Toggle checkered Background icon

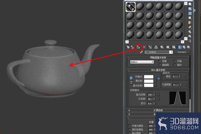(x=190, y=13)
